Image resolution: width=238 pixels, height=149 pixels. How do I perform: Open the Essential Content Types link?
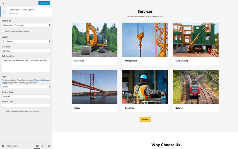coord(42,80)
